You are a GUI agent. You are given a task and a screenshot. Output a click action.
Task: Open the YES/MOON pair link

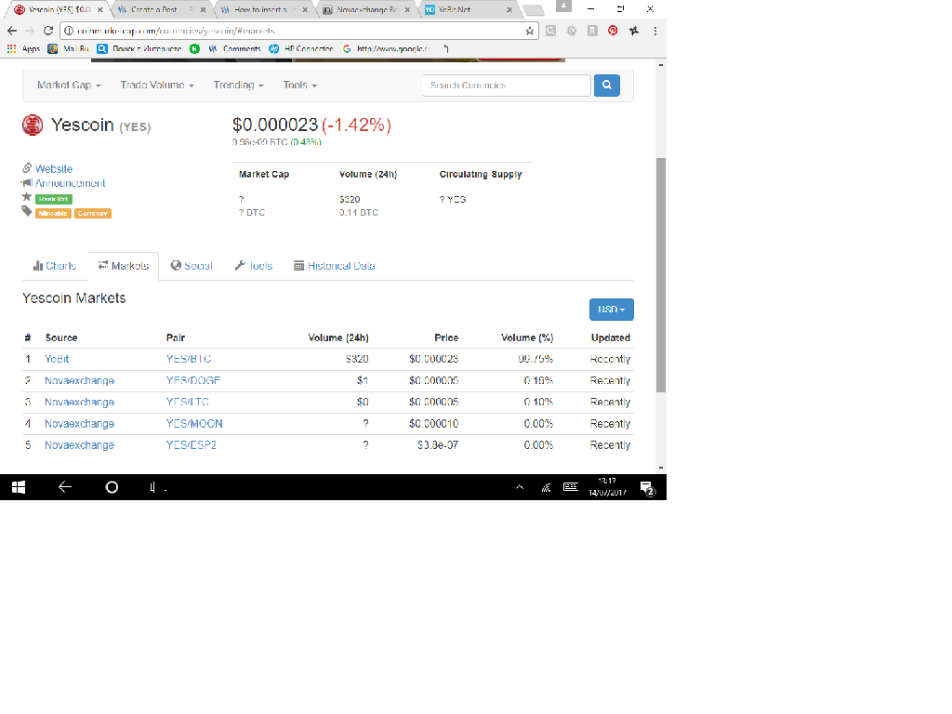(194, 424)
